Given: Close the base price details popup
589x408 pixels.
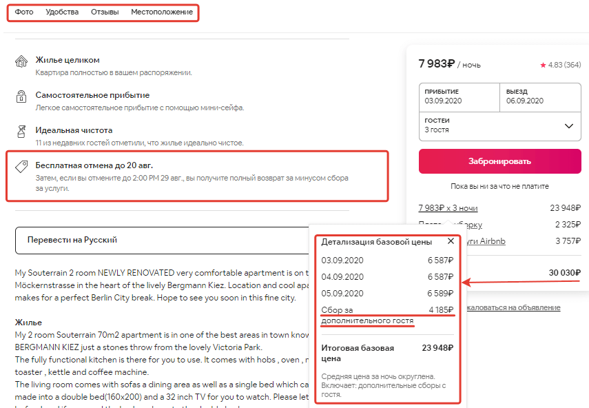Looking at the screenshot, I should point(451,241).
